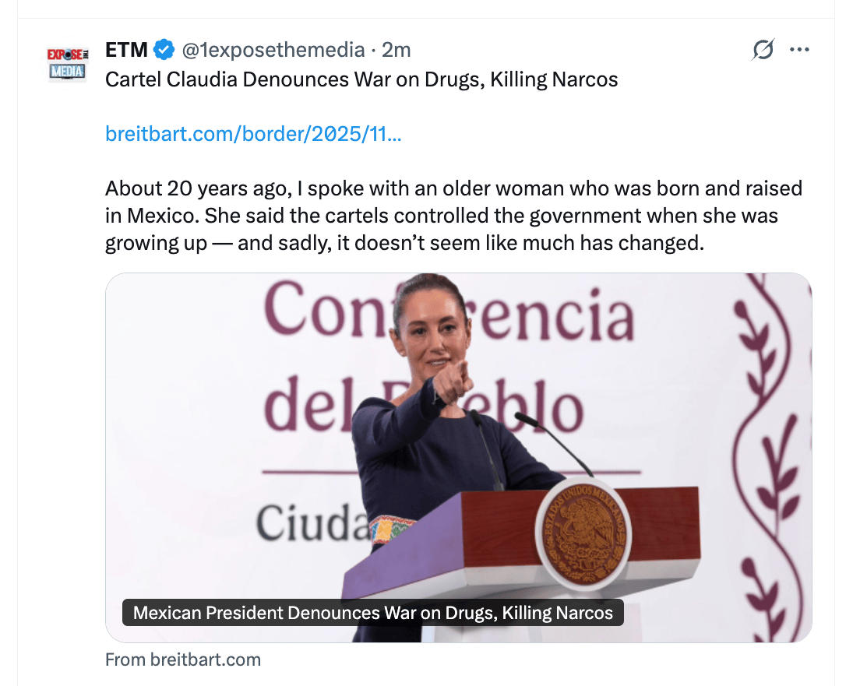The image size is (853, 686).
Task: Open the ETM profile avatar
Action: point(67,64)
